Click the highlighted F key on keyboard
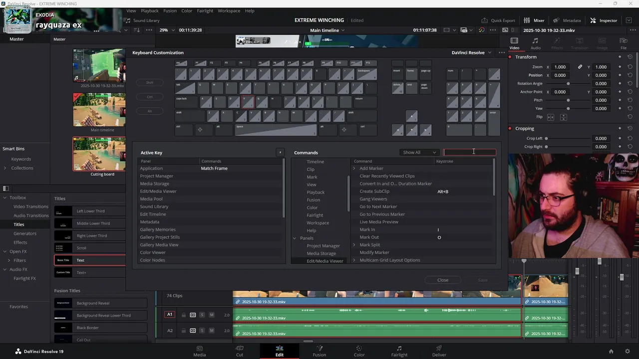The width and height of the screenshot is (639, 359). tap(248, 102)
